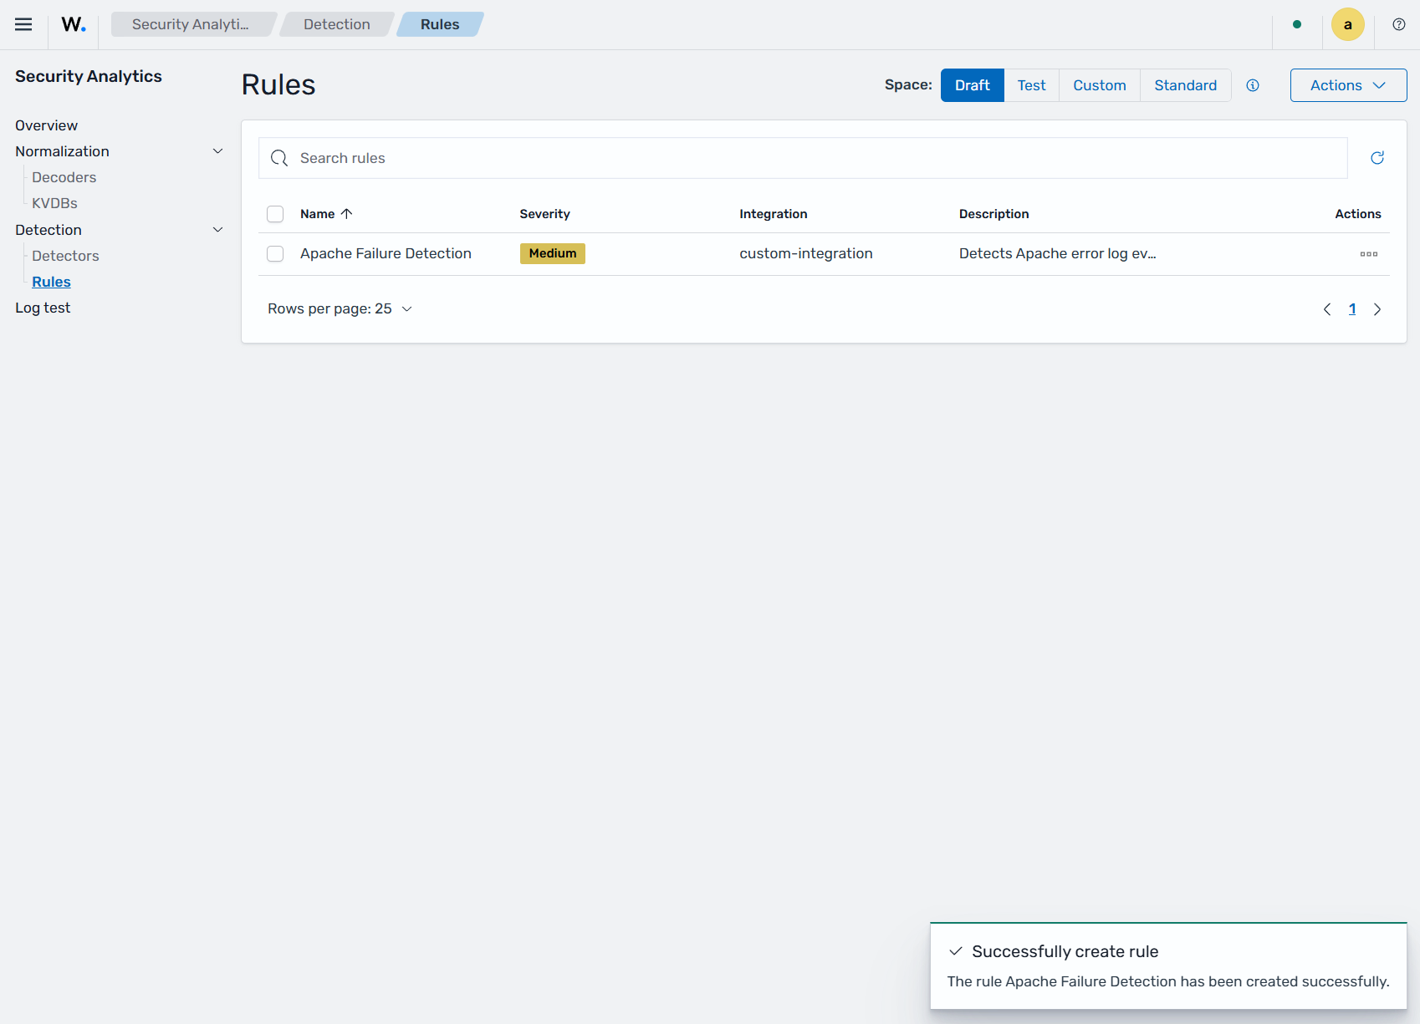1420x1024 pixels.
Task: Open row actions for Apache Failure Detection
Action: point(1369,254)
